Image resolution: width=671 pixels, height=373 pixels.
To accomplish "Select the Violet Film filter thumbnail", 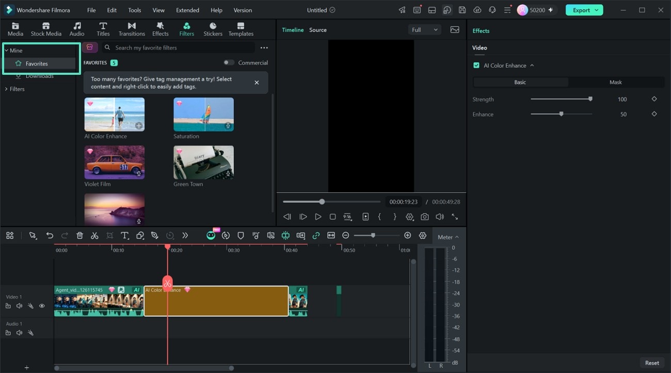I will coord(115,163).
